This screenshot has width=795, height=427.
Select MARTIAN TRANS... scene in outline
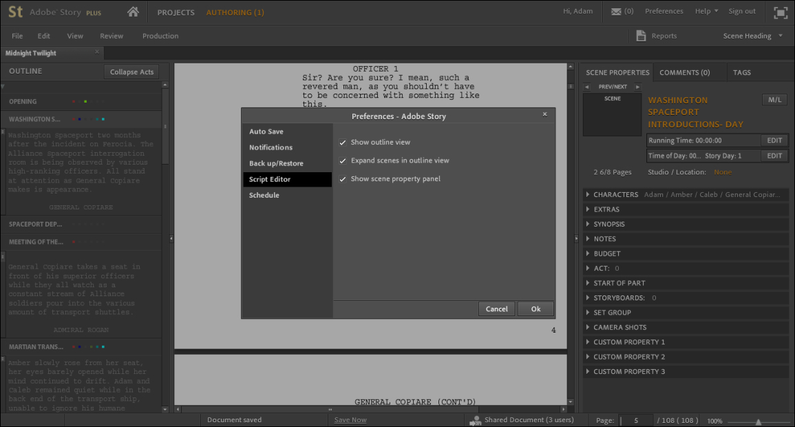pos(81,347)
